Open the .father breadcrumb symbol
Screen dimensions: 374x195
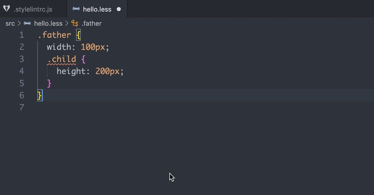pos(92,23)
